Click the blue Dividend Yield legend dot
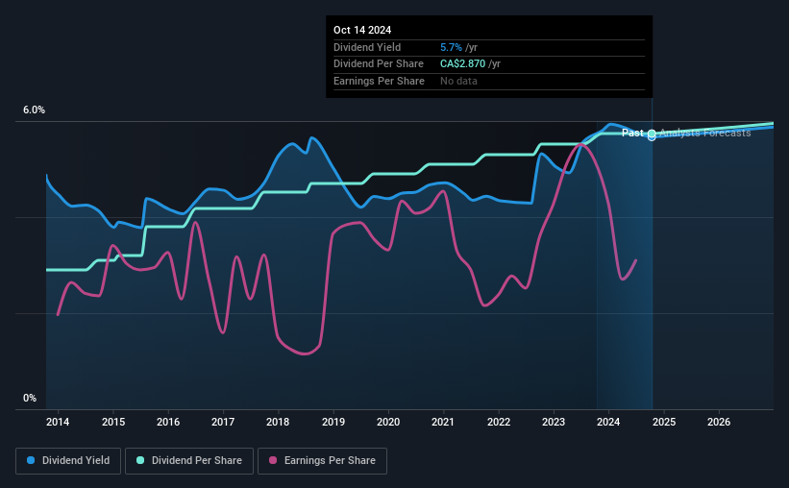Viewport: 789px width, 488px height. pos(31,460)
